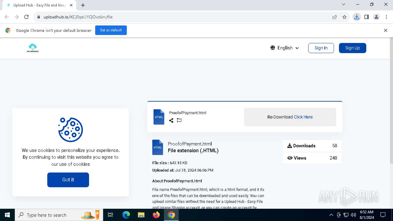Viewport: 393px width, 221px height.
Task: Dismiss the default browser notification bar
Action: [x=386, y=30]
